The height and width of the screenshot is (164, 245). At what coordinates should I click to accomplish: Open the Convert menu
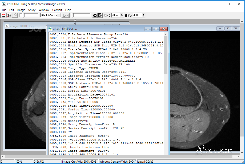(x=57, y=10)
